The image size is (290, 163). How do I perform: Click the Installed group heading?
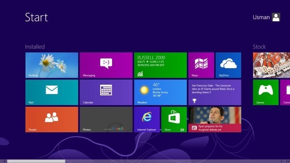point(35,47)
